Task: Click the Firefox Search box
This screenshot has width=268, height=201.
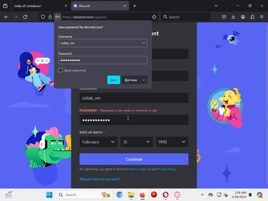Action: click(186, 17)
